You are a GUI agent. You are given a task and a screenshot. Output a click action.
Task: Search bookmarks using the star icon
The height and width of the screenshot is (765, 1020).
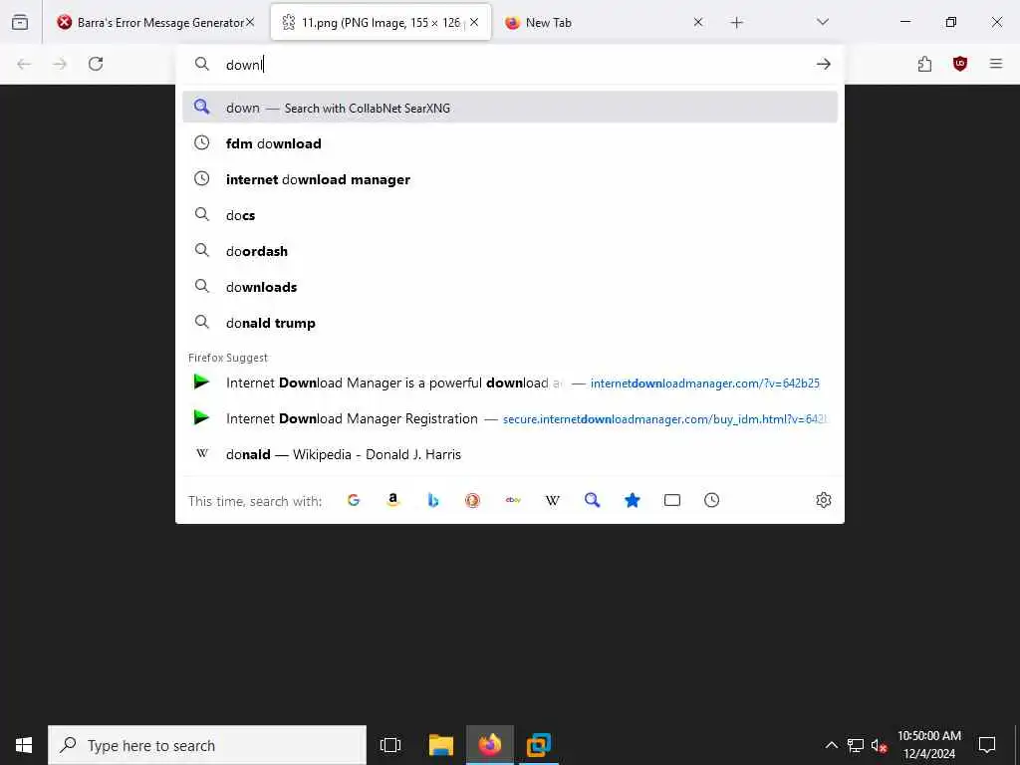(633, 500)
